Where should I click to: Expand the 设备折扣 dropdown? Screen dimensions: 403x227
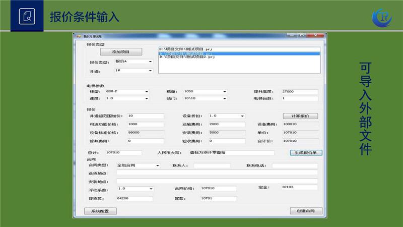tap(242, 116)
